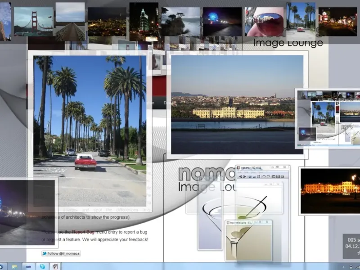Open File Explorer from the taskbar
This screenshot has width=360, height=270.
tap(14, 266)
